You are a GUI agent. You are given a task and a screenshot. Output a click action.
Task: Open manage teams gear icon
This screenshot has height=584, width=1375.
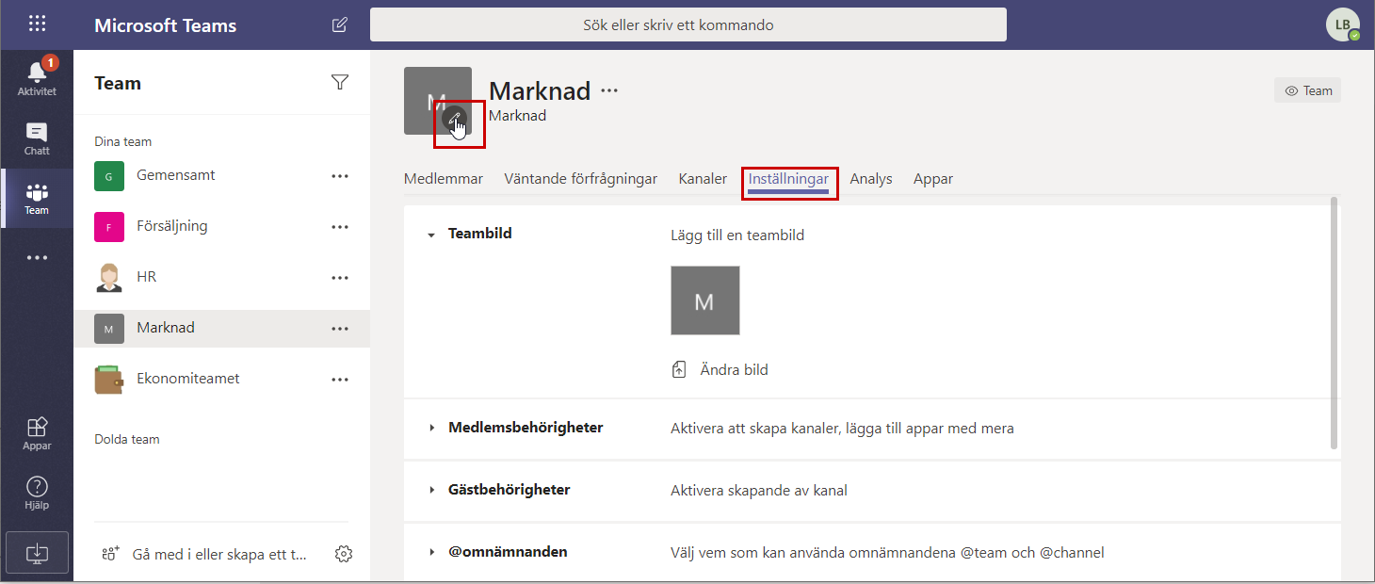[x=344, y=555]
